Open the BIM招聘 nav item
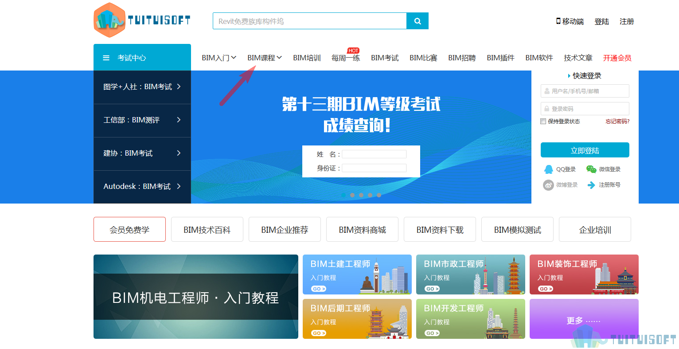 (x=462, y=58)
